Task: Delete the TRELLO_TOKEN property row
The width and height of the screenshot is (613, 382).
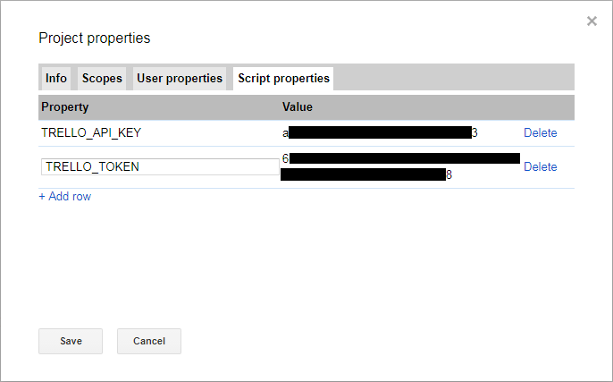Action: tap(540, 167)
